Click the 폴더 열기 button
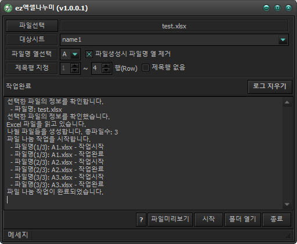This screenshot has width=297, height=244. [242, 220]
